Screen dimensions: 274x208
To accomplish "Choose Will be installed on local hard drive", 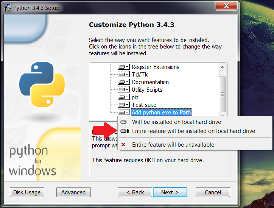I will tap(195, 122).
